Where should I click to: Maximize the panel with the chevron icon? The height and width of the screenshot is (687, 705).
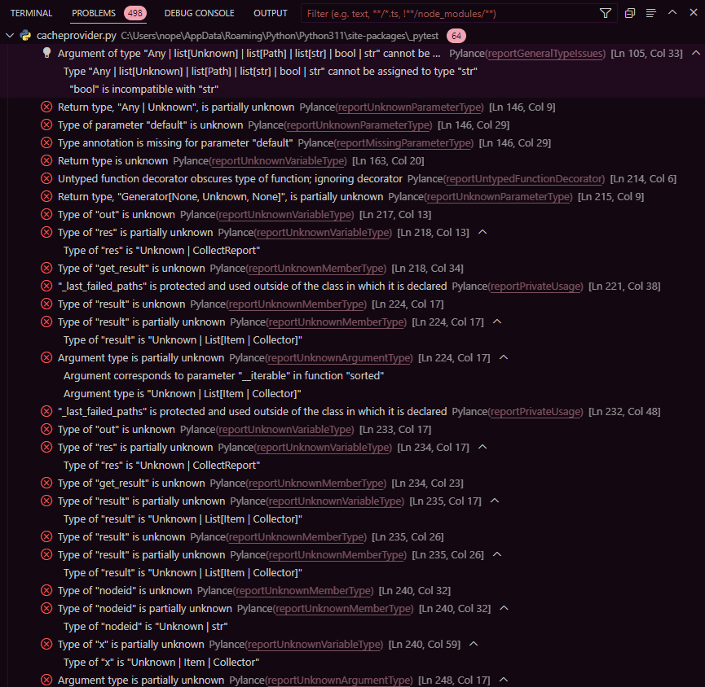pos(672,13)
